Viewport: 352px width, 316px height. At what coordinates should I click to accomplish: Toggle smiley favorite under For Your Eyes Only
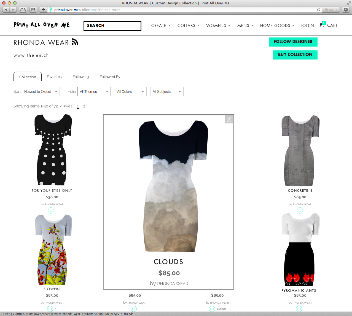point(51,210)
